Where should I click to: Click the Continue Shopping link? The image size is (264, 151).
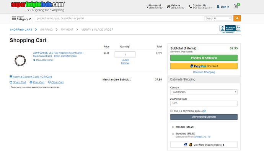point(204,72)
